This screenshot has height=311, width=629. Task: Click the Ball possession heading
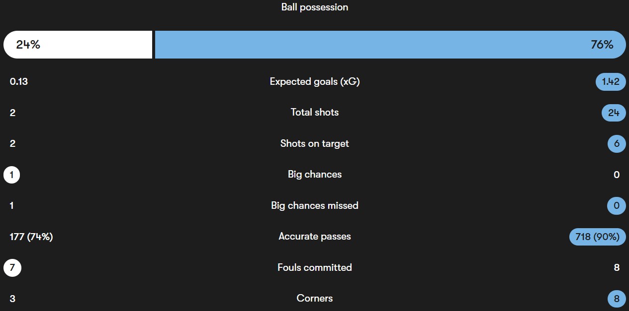point(315,7)
